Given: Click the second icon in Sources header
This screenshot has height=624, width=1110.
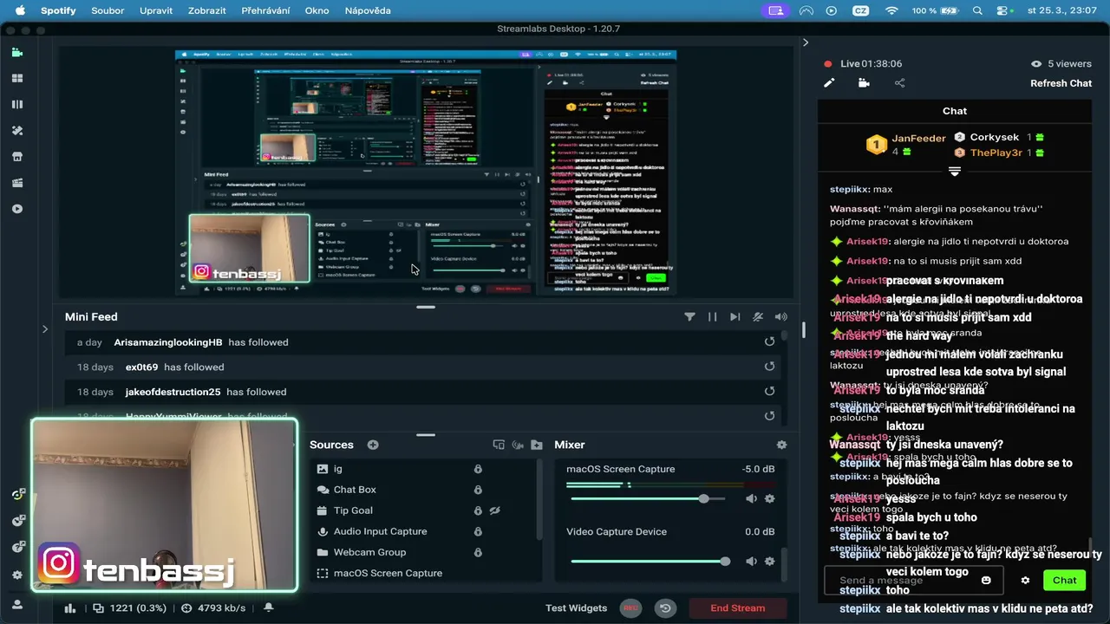Looking at the screenshot, I should pos(518,445).
